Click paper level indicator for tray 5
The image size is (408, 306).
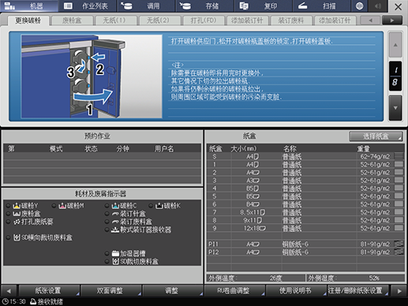[399, 196]
